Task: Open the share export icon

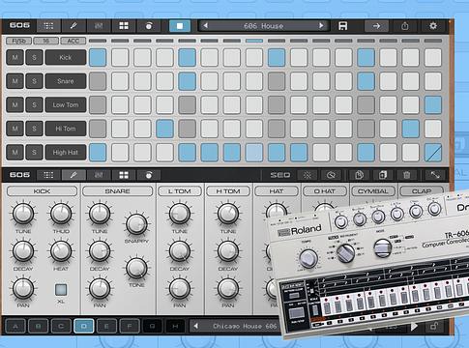Action: click(x=405, y=26)
